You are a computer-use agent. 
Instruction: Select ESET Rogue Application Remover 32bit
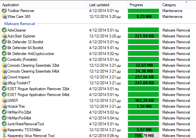coord(38,89)
